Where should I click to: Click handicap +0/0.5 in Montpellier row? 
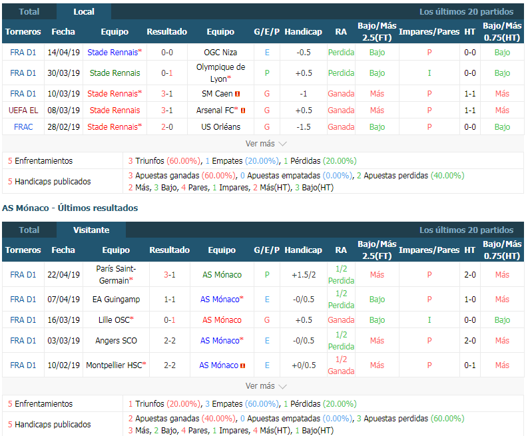click(x=304, y=365)
